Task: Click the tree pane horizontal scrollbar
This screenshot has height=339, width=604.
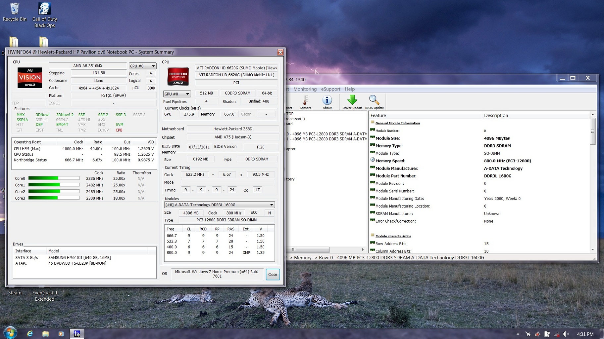Action: 308,250
